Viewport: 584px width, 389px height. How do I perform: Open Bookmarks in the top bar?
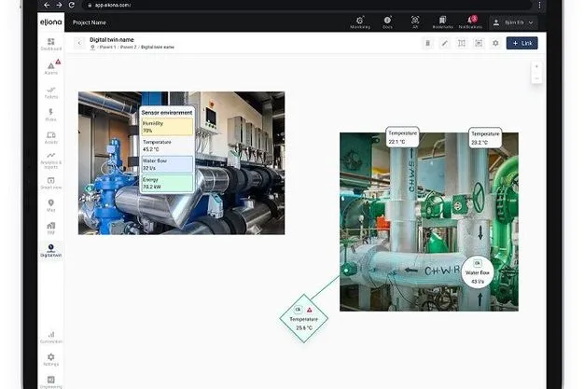(x=442, y=22)
